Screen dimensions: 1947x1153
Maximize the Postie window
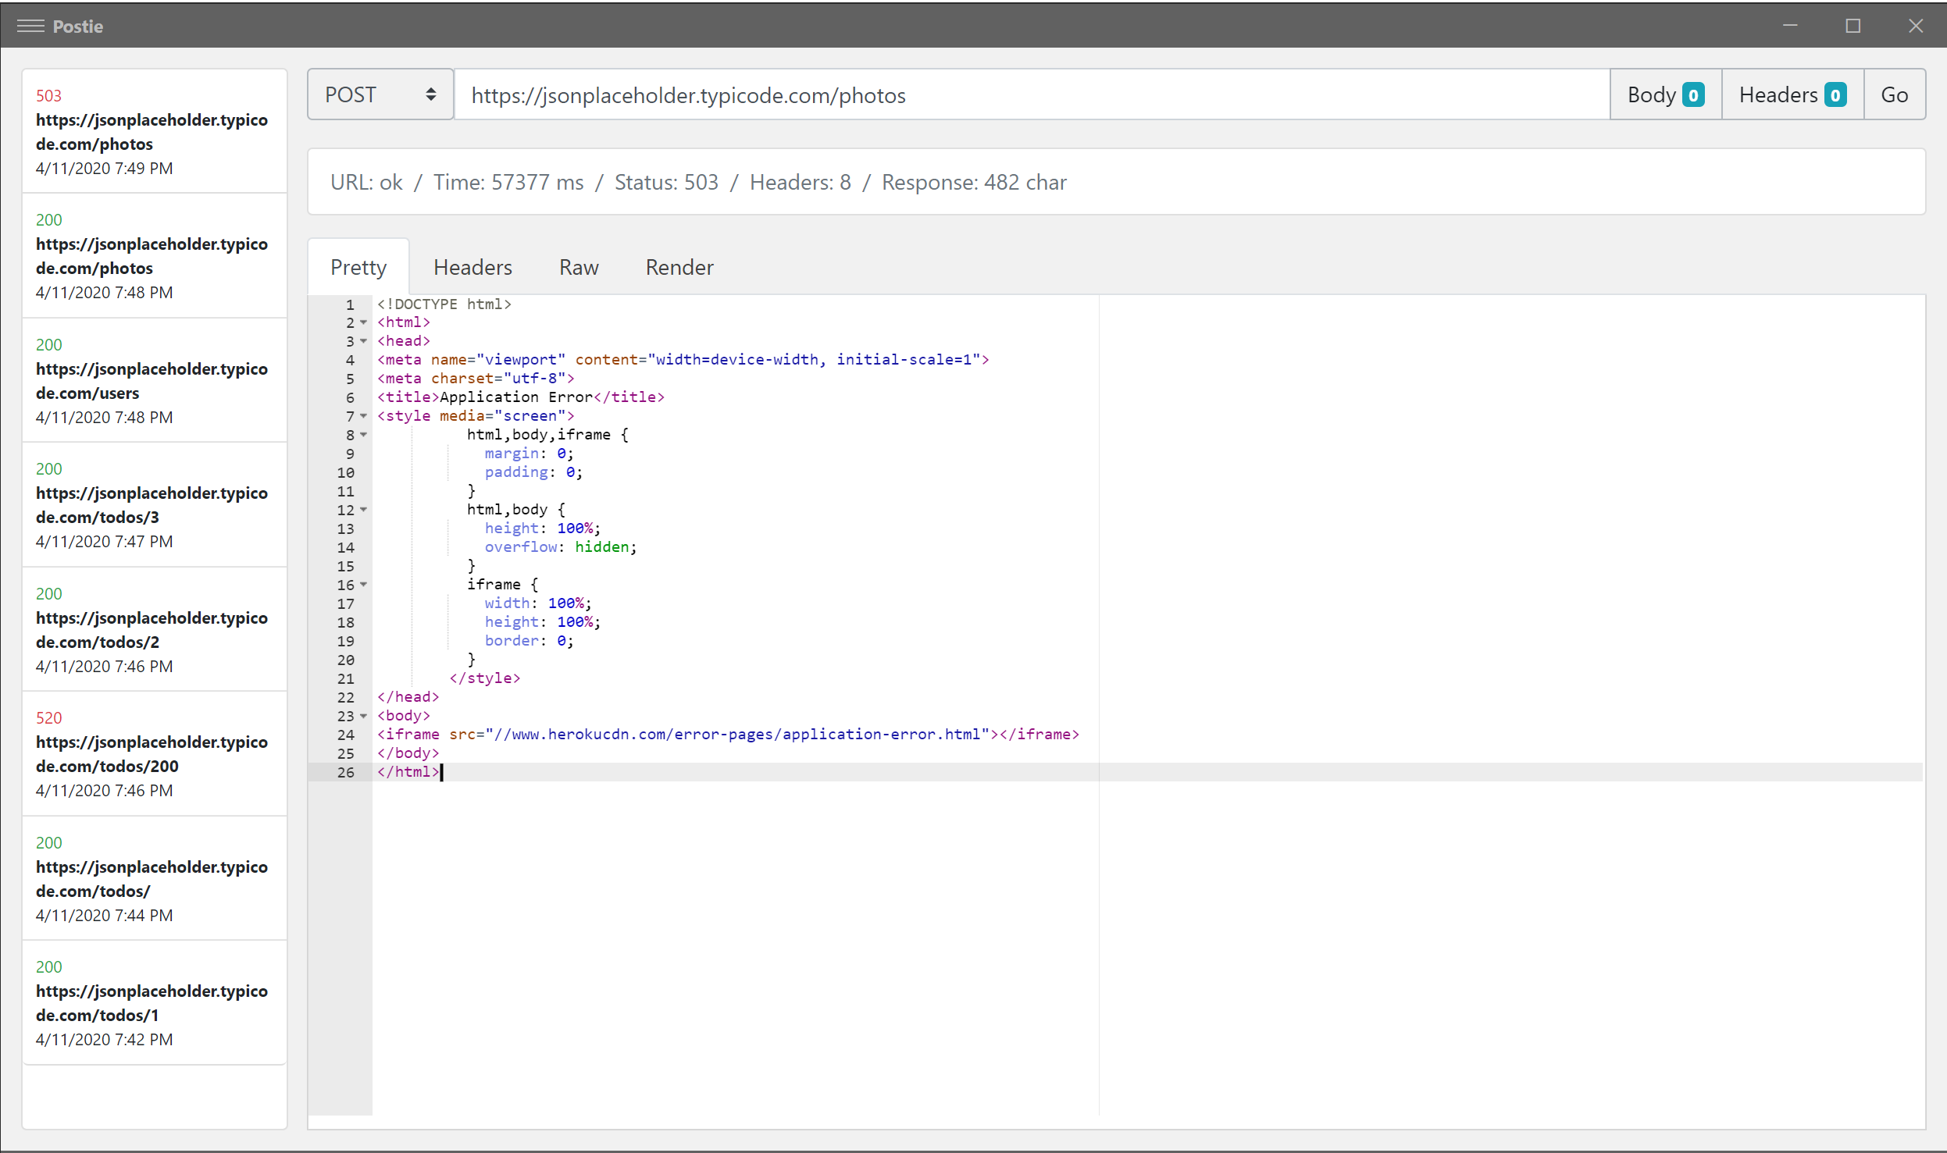click(x=1853, y=26)
